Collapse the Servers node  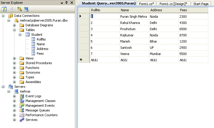(3, 87)
